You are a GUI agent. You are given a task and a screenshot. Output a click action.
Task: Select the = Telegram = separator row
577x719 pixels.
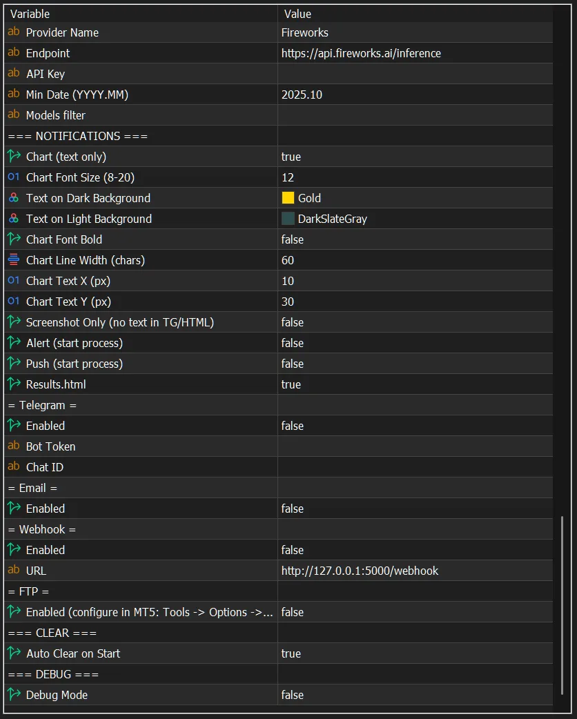[x=278, y=405]
